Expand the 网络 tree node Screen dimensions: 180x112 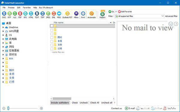(x=3, y=47)
